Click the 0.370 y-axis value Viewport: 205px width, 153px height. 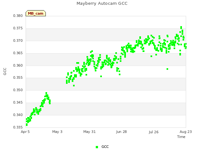pos(18,40)
